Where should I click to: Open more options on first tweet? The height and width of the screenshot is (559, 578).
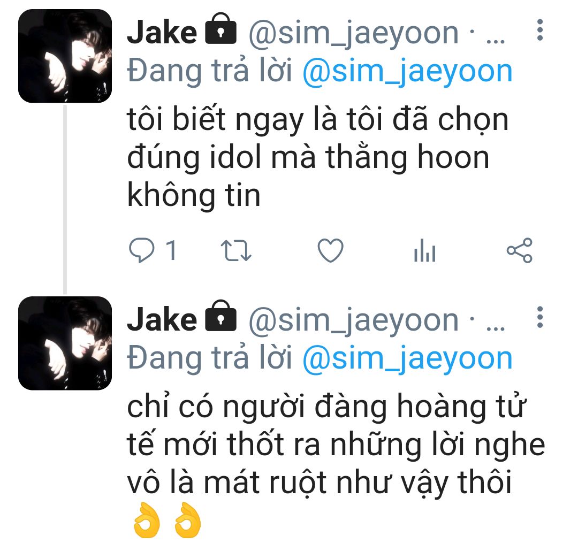tap(539, 30)
